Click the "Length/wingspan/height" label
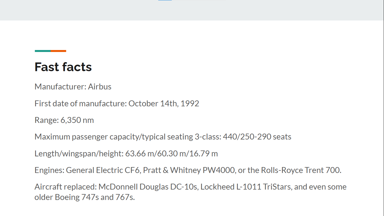 coord(78,154)
